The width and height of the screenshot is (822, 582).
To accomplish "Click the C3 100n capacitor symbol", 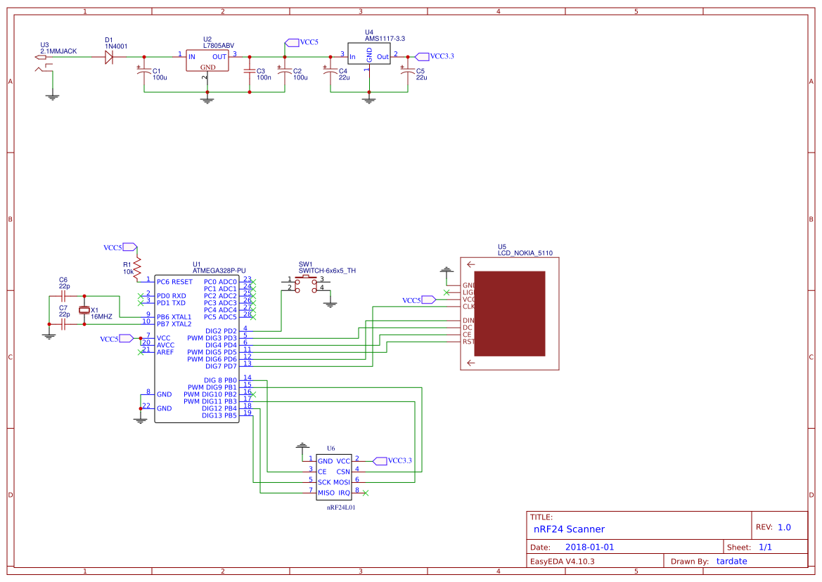I will click(x=250, y=72).
